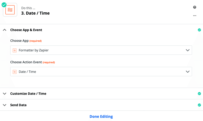Expand the Send Data section
The image size is (203, 121).
tap(5, 105)
